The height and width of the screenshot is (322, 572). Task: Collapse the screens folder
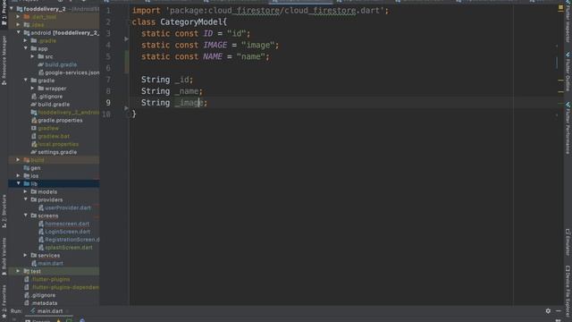pyautogui.click(x=26, y=216)
